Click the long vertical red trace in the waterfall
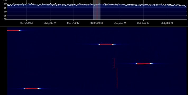 coord(117,78)
